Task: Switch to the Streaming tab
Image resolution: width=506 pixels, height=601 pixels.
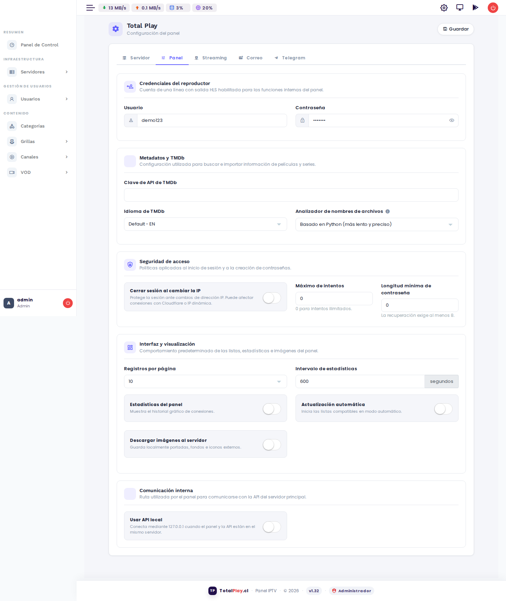Action: (x=211, y=58)
